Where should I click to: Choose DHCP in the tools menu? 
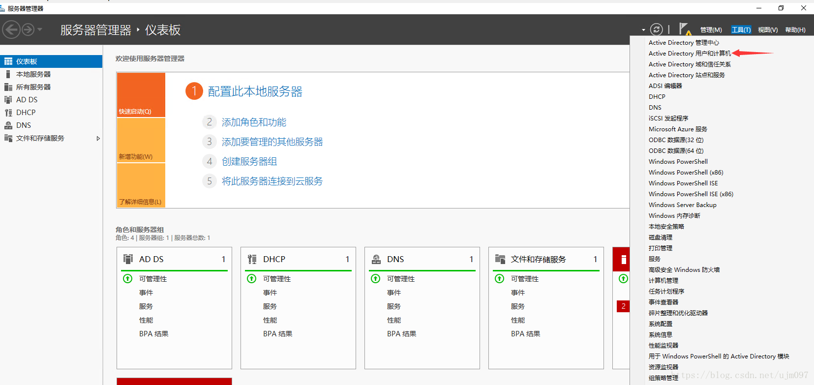coord(657,97)
